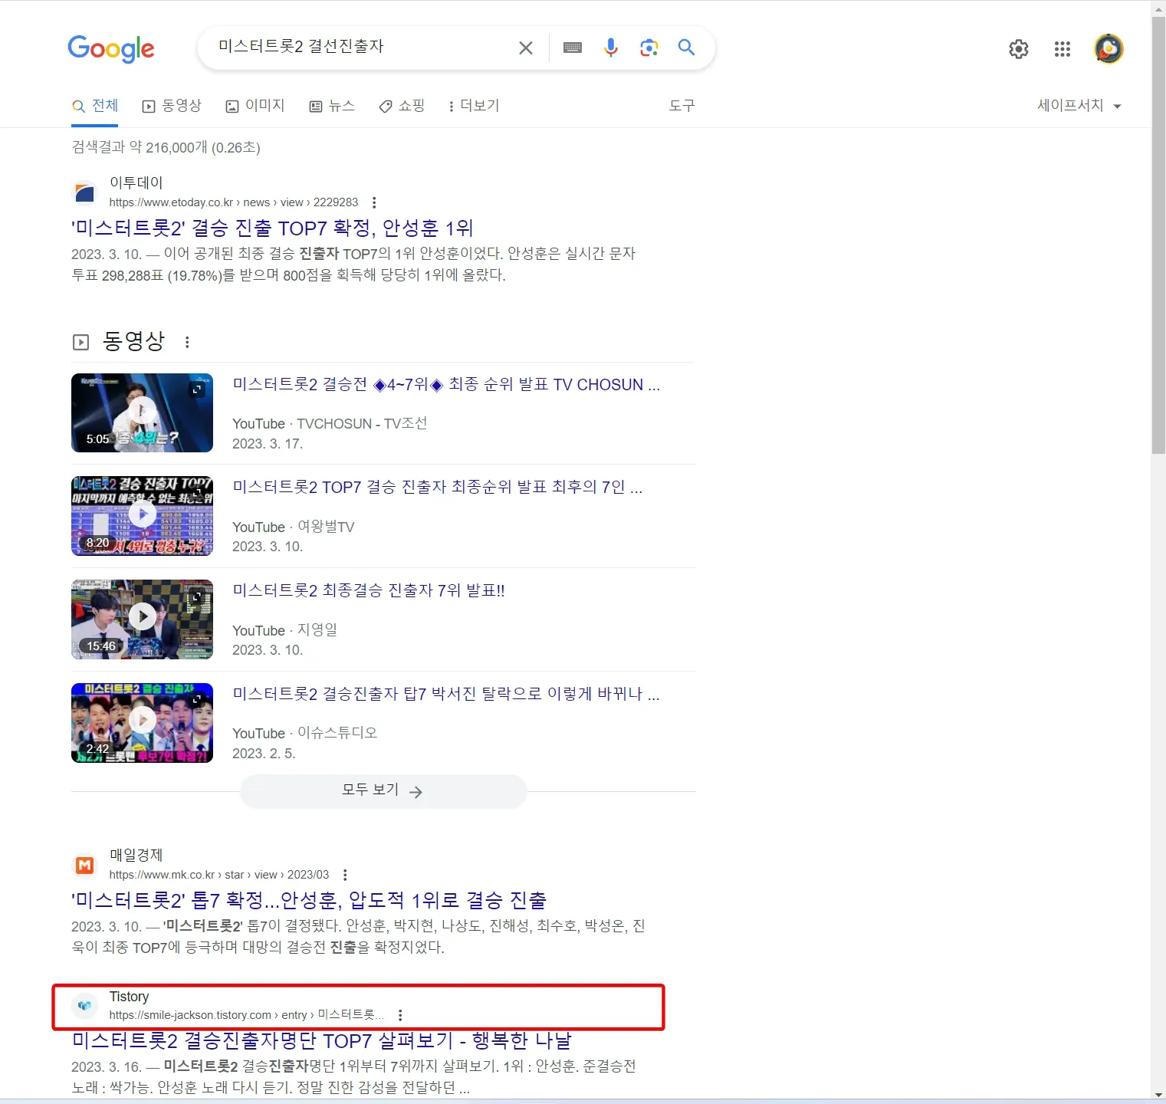Click 'YouTube · TVCHOSUN - TV조선' source text

click(330, 423)
